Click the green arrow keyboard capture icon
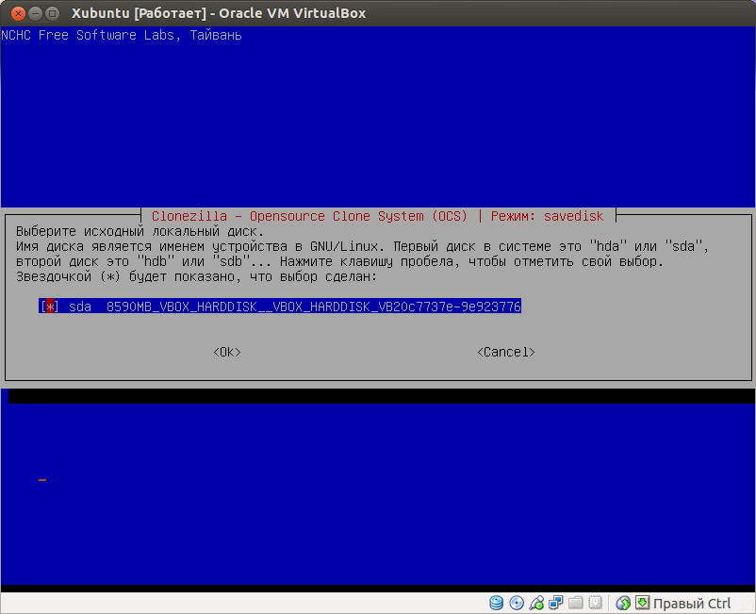Viewport: 756px width, 614px height. point(642,603)
